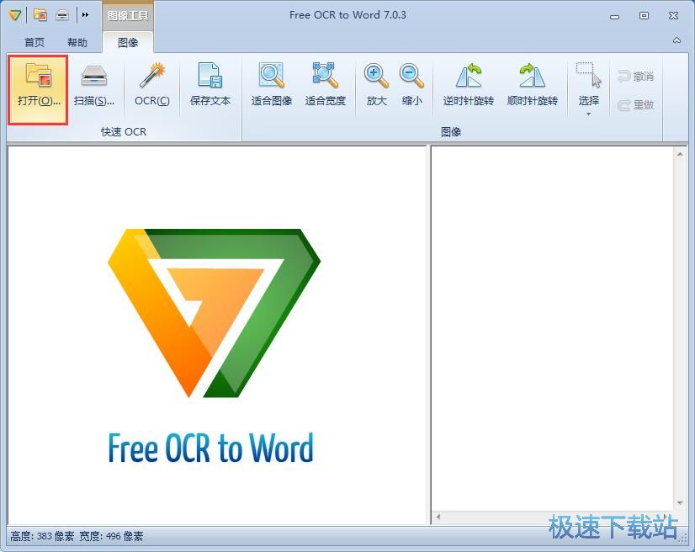Open the 帮助 tab

[77, 43]
